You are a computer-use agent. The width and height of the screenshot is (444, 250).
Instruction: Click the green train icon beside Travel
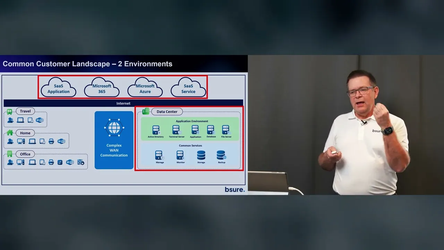(x=9, y=112)
